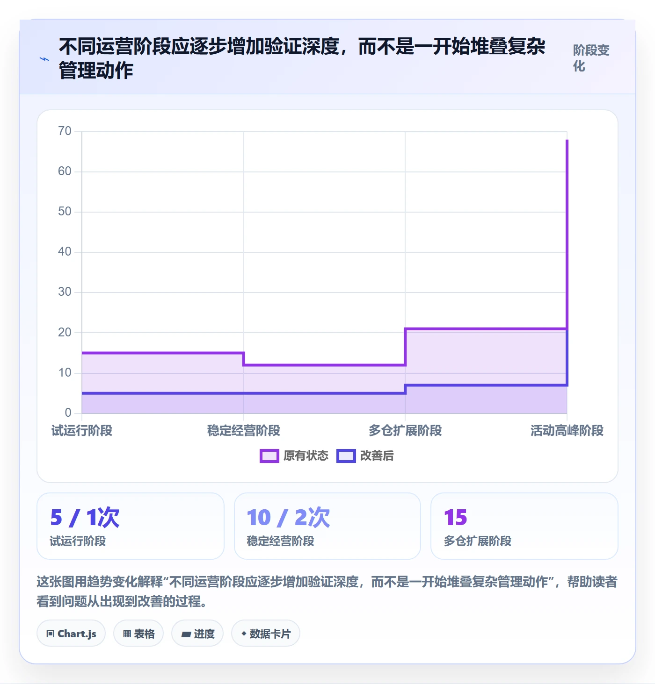Image resolution: width=655 pixels, height=684 pixels.
Task: Click the 改善后 legend label
Action: point(377,456)
